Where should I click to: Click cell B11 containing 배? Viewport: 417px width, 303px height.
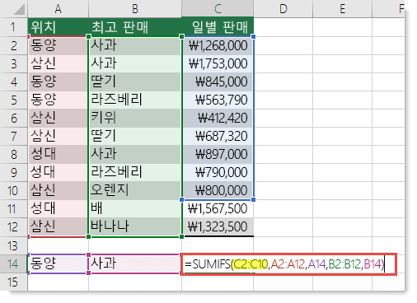(x=135, y=209)
